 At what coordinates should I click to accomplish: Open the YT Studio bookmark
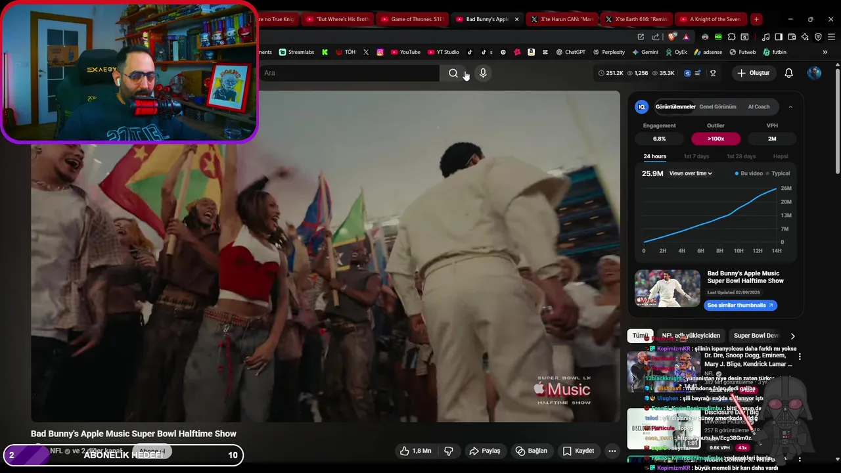click(443, 52)
